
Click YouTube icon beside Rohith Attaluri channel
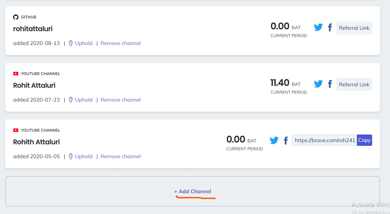[x=16, y=130]
